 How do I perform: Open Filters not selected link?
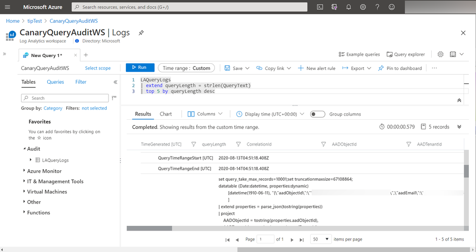(x=94, y=108)
